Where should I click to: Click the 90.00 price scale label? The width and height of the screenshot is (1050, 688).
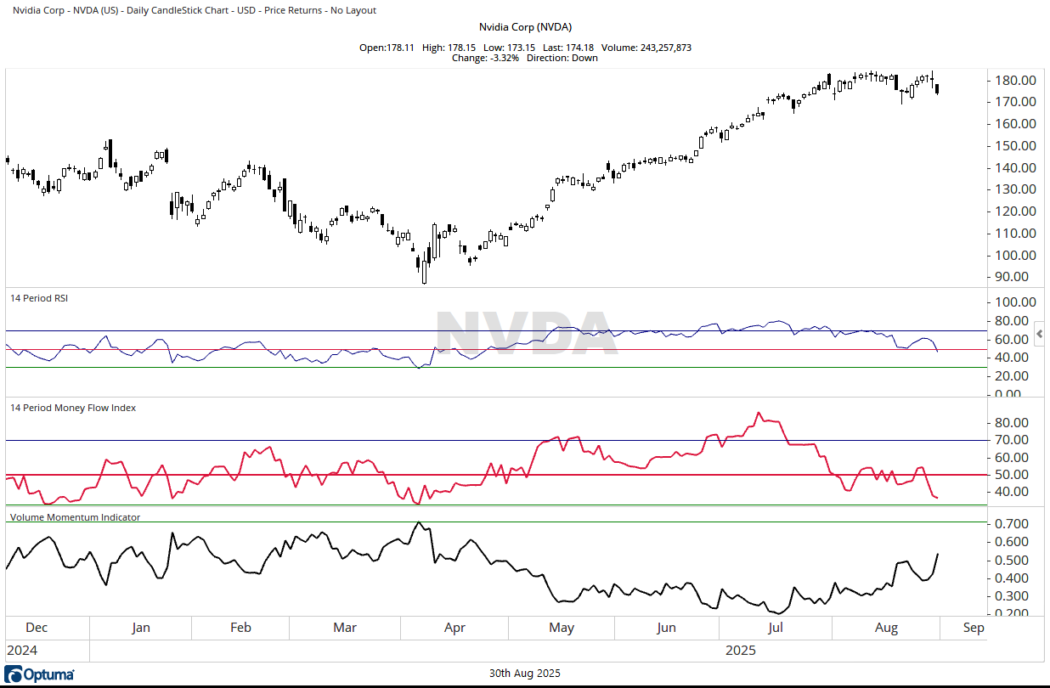(1016, 277)
